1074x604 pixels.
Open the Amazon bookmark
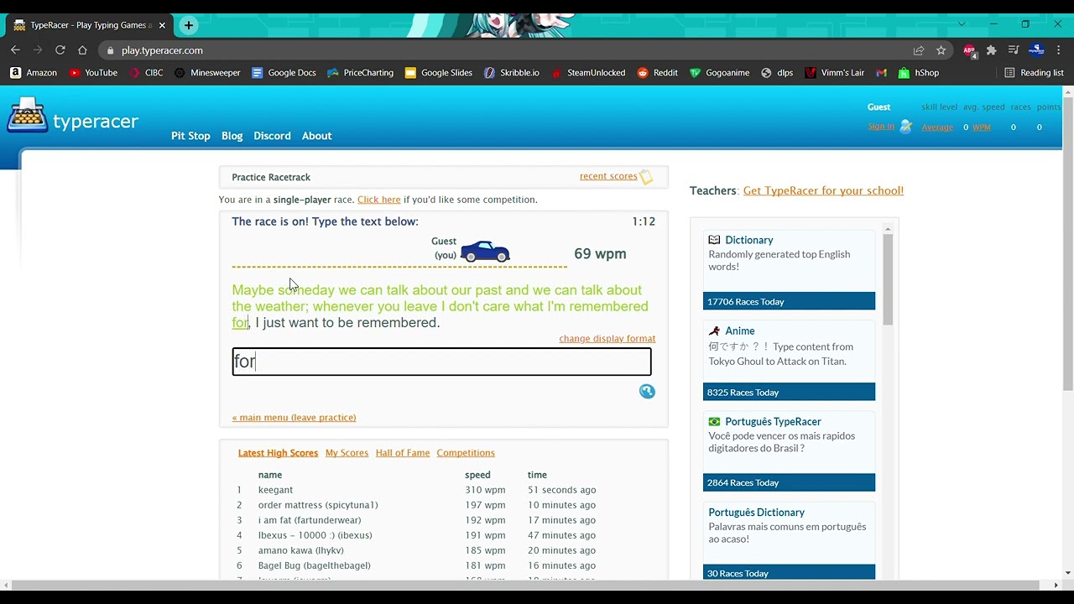34,73
